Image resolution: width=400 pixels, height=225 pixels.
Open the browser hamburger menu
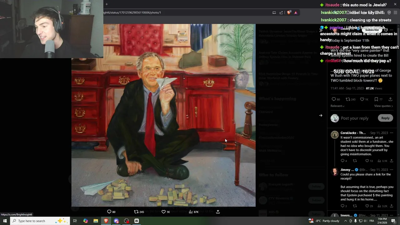click(395, 12)
